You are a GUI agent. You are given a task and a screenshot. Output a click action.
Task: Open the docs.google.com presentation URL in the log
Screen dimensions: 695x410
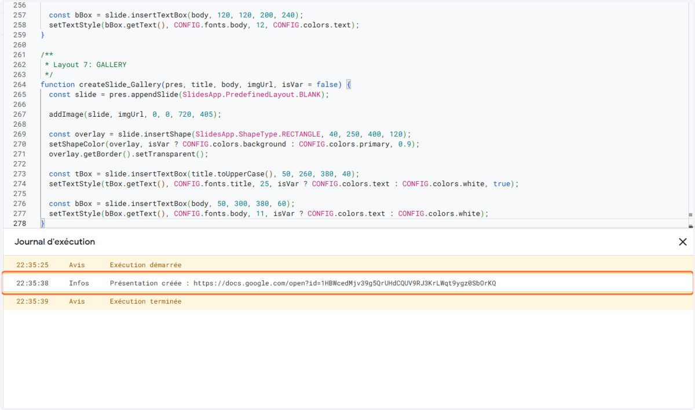(345, 283)
